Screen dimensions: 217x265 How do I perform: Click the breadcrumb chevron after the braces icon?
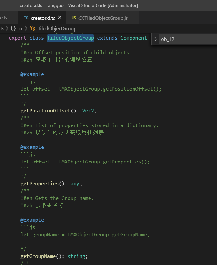tap(26, 28)
